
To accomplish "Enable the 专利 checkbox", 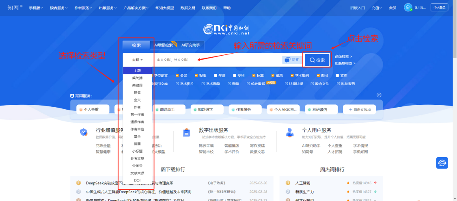I will pos(235,76).
